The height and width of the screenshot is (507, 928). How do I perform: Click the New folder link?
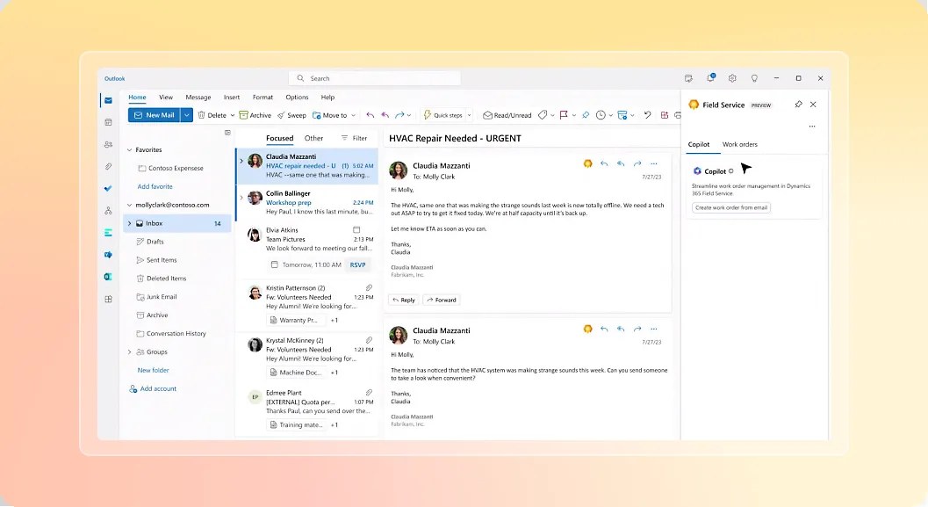click(x=154, y=370)
